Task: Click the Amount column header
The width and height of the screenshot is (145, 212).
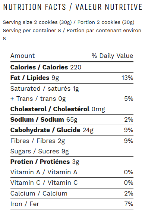Action: coord(22,56)
